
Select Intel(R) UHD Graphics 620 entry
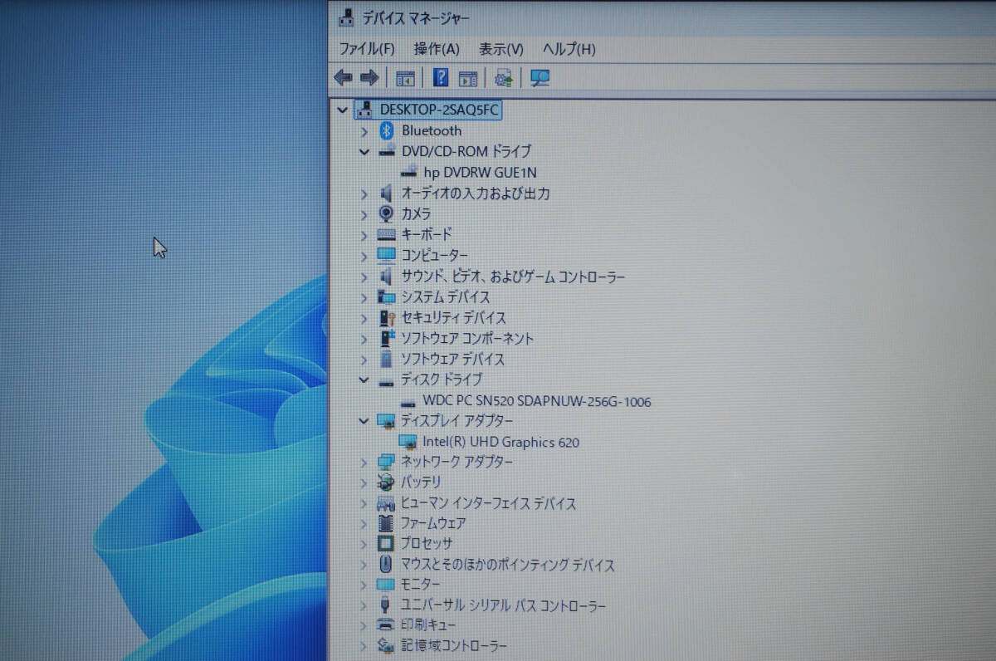pos(500,443)
